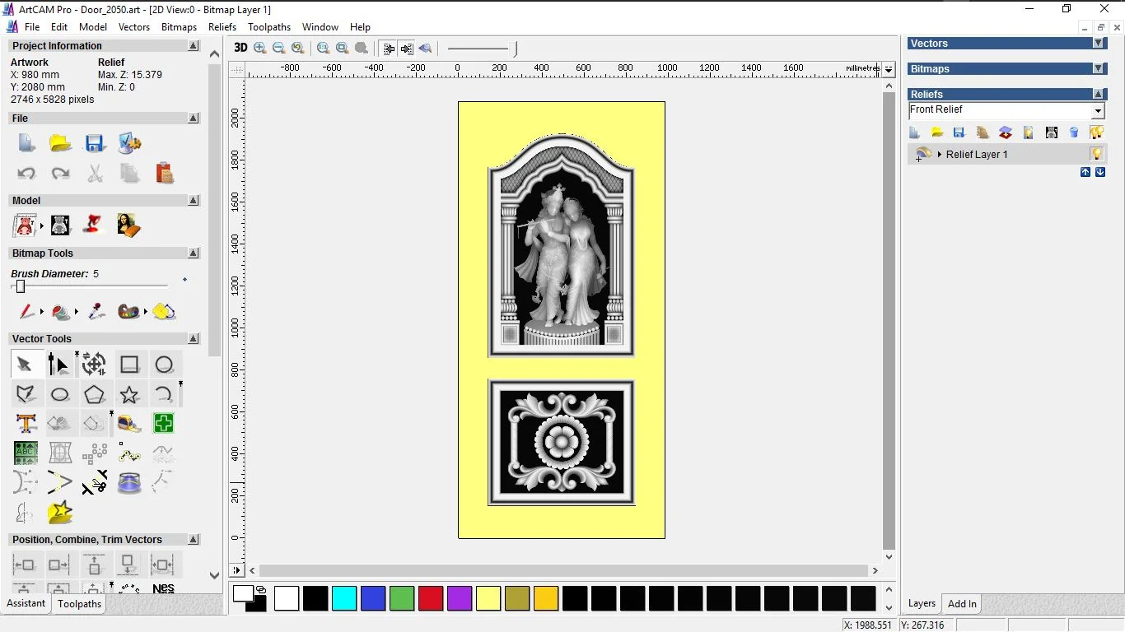Open the Front Relief dropdown
This screenshot has height=632, width=1125.
click(x=1098, y=111)
